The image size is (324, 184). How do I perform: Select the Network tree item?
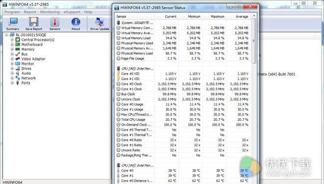click(x=28, y=78)
